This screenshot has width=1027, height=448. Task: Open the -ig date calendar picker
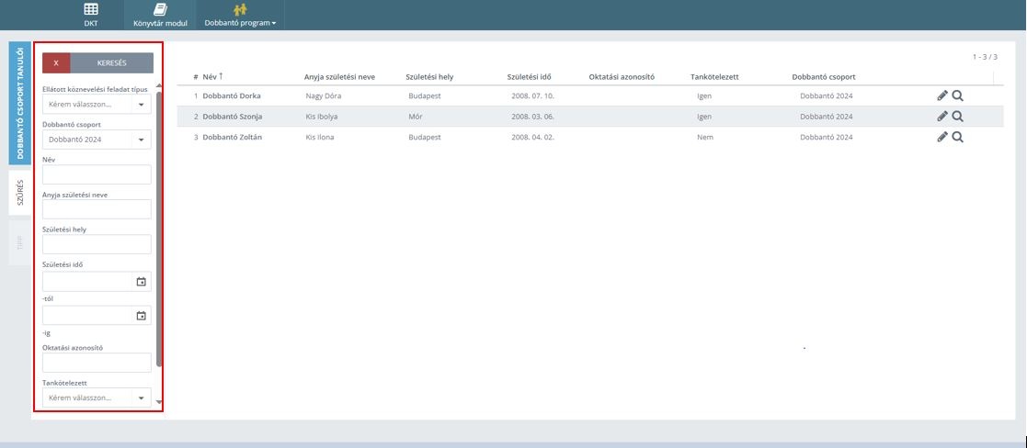[x=141, y=316]
